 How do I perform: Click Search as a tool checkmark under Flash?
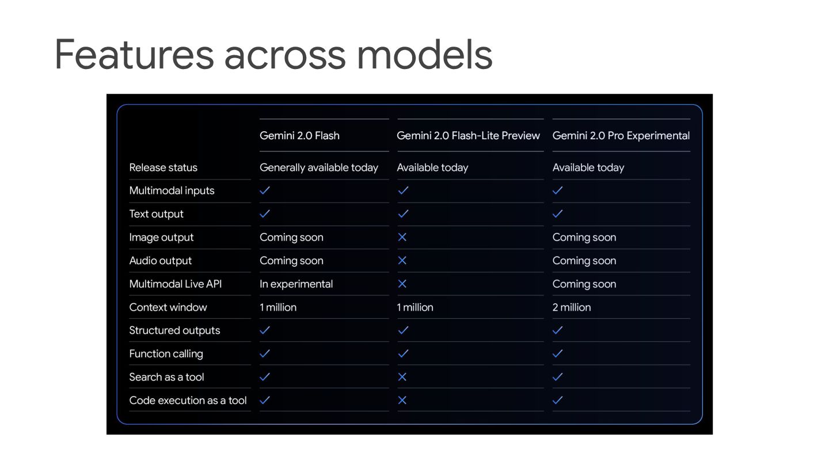[x=265, y=377]
